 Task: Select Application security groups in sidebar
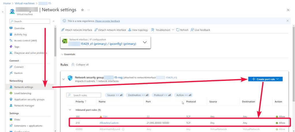pos(29,99)
